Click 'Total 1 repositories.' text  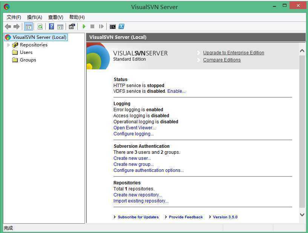pyautogui.click(x=134, y=189)
